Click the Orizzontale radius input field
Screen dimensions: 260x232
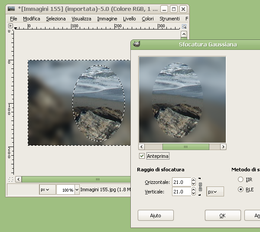181,182
